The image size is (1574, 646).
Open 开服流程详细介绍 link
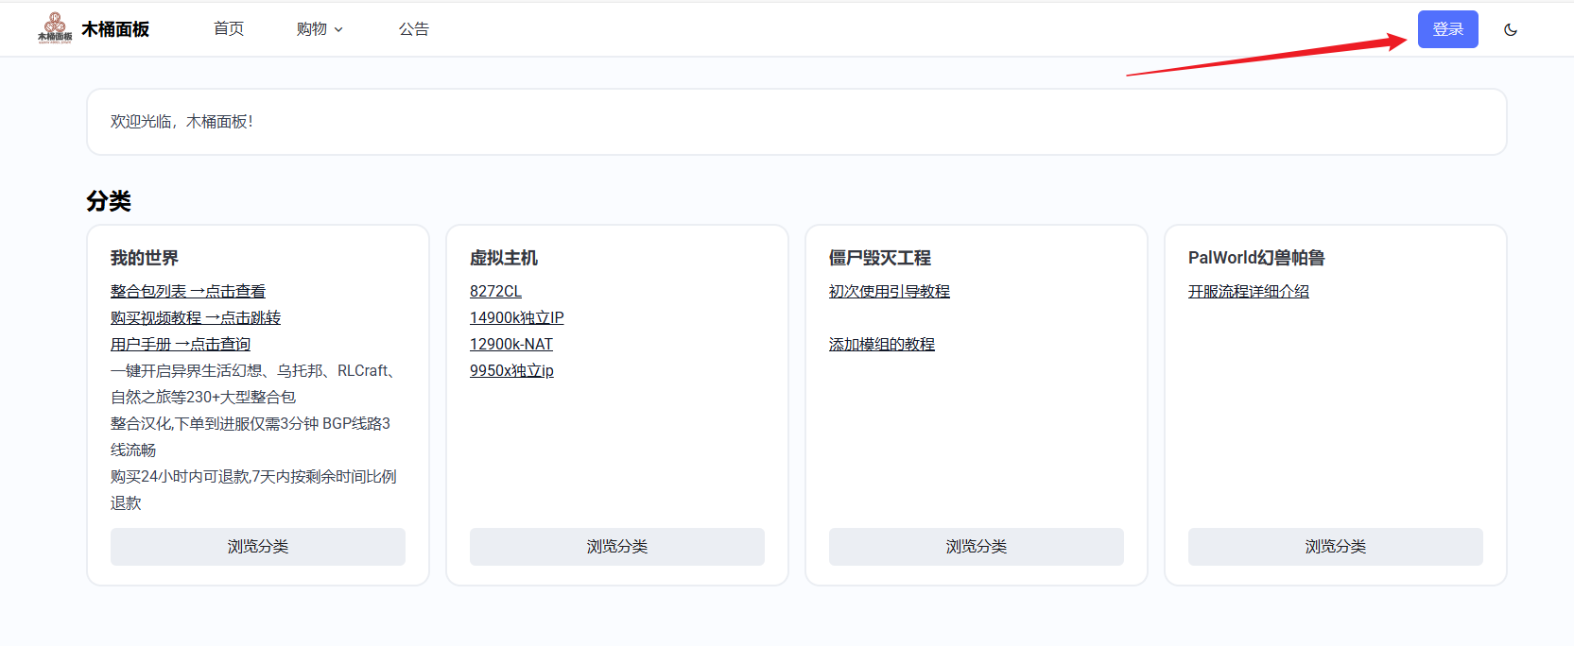pos(1249,292)
